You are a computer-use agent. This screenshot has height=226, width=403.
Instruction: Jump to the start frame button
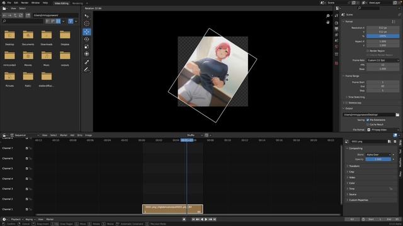pos(193,219)
